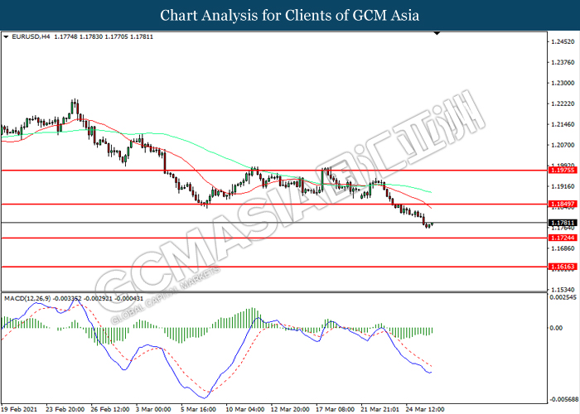
Task: Click the '23 Feb 20:00' time label
Action: (x=65, y=409)
